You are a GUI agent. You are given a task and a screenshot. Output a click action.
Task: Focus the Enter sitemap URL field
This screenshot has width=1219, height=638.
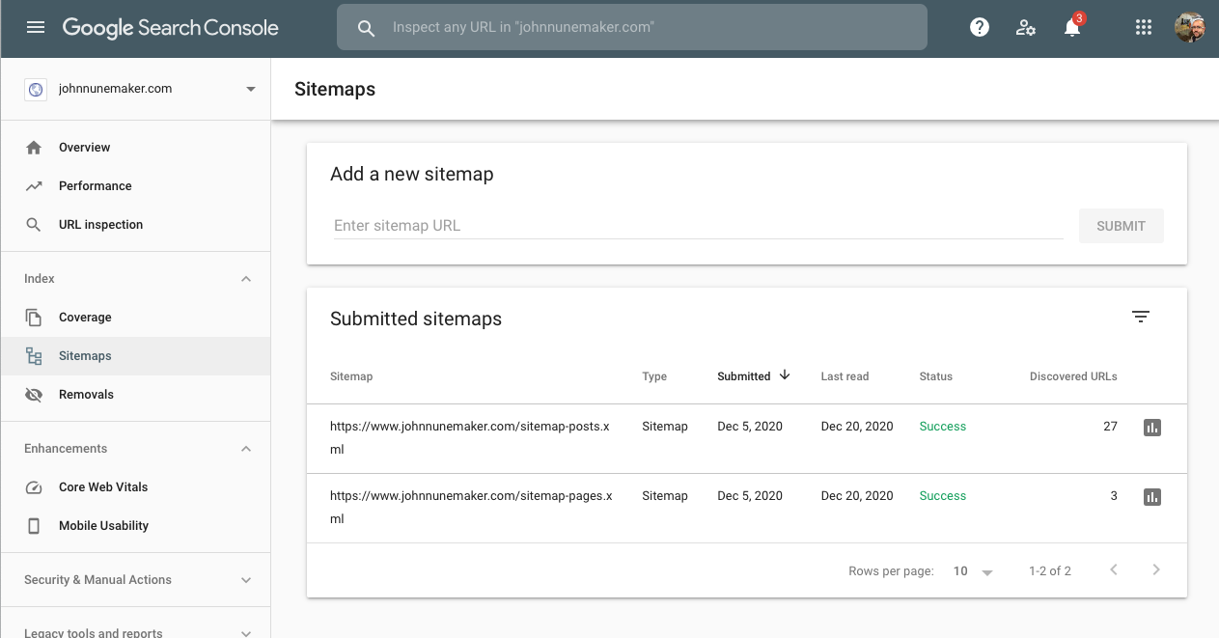[x=697, y=226]
